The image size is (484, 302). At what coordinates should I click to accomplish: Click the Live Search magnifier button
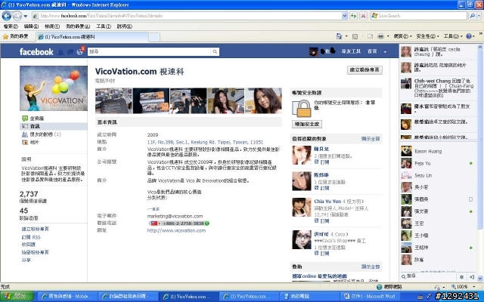472,15
